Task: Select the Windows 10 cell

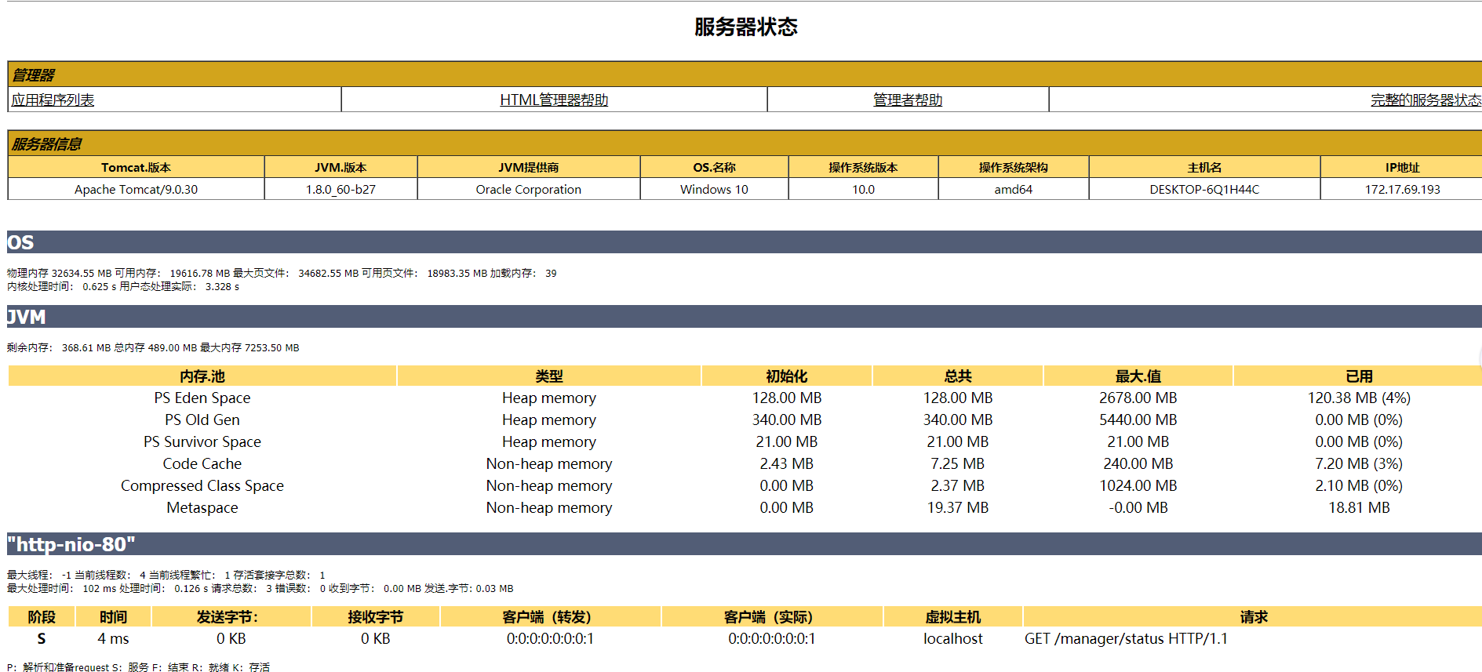Action: [714, 189]
